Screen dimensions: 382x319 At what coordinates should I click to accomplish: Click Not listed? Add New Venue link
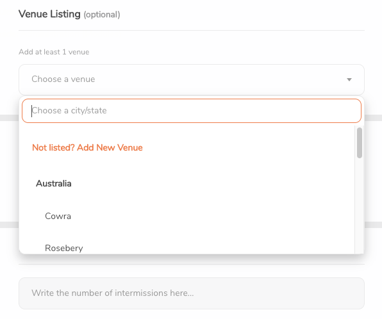[x=87, y=147]
